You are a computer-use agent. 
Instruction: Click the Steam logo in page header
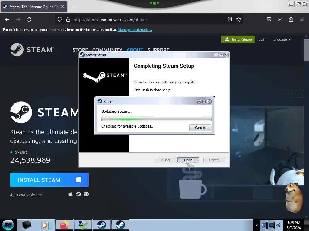pos(32,50)
